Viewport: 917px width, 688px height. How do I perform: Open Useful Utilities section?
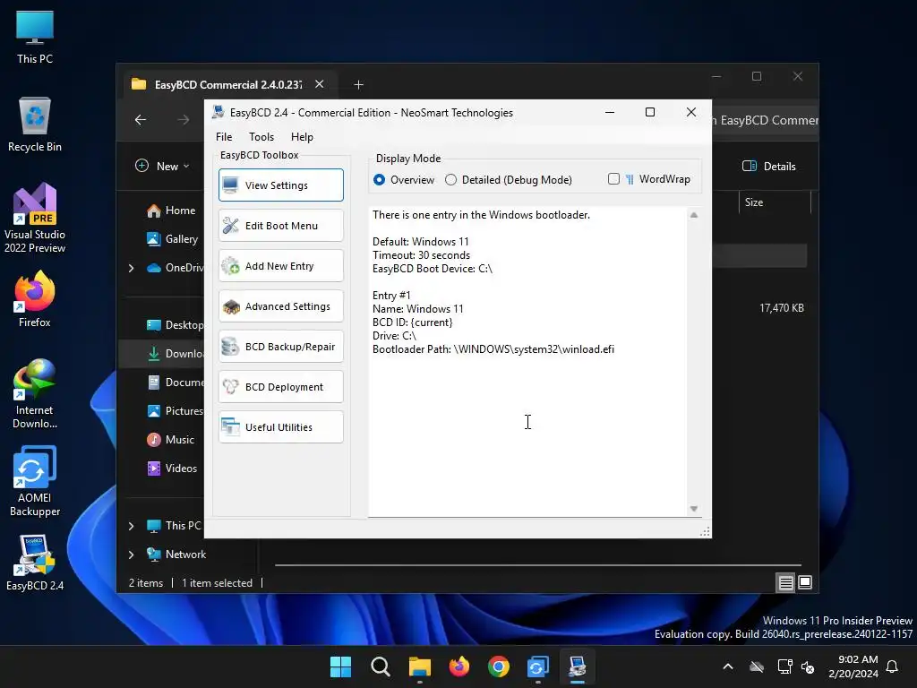(x=280, y=427)
